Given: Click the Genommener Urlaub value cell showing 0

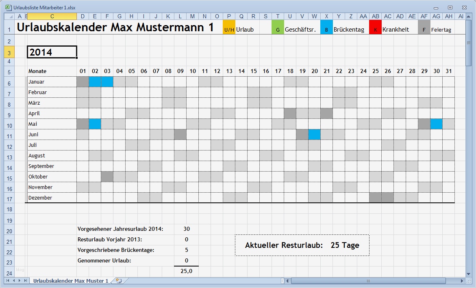Looking at the screenshot, I should (x=186, y=261).
